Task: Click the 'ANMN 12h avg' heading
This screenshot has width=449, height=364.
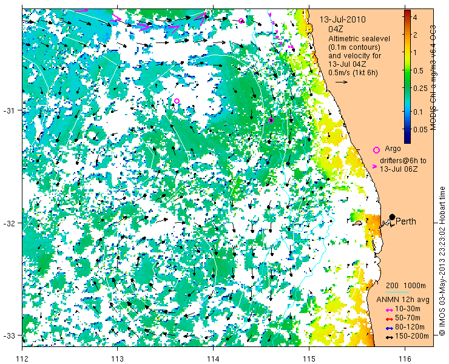Action: pos(403,300)
